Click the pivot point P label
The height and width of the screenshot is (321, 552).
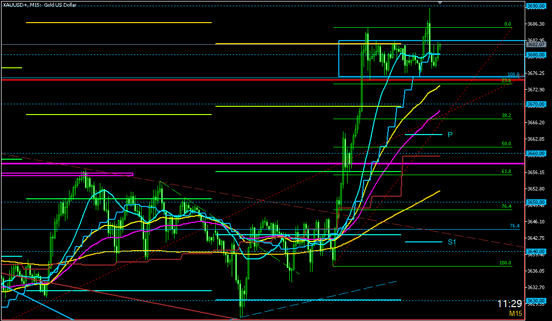(450, 135)
